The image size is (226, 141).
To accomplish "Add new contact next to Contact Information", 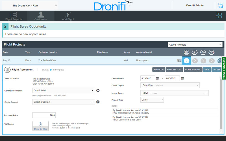I will point(98,91).
